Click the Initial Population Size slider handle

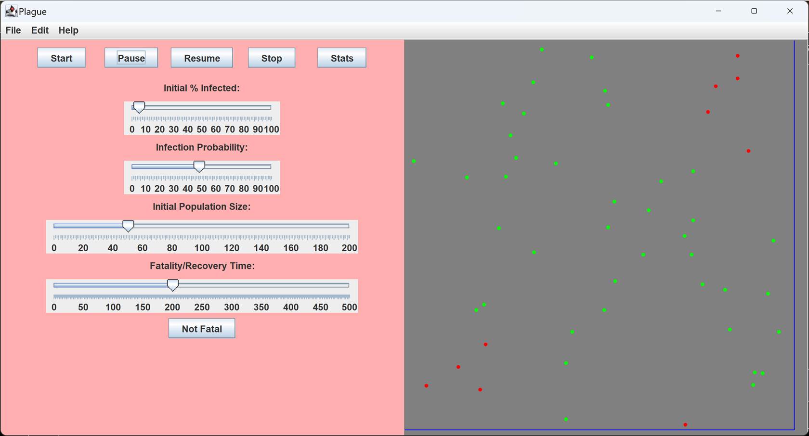[128, 226]
